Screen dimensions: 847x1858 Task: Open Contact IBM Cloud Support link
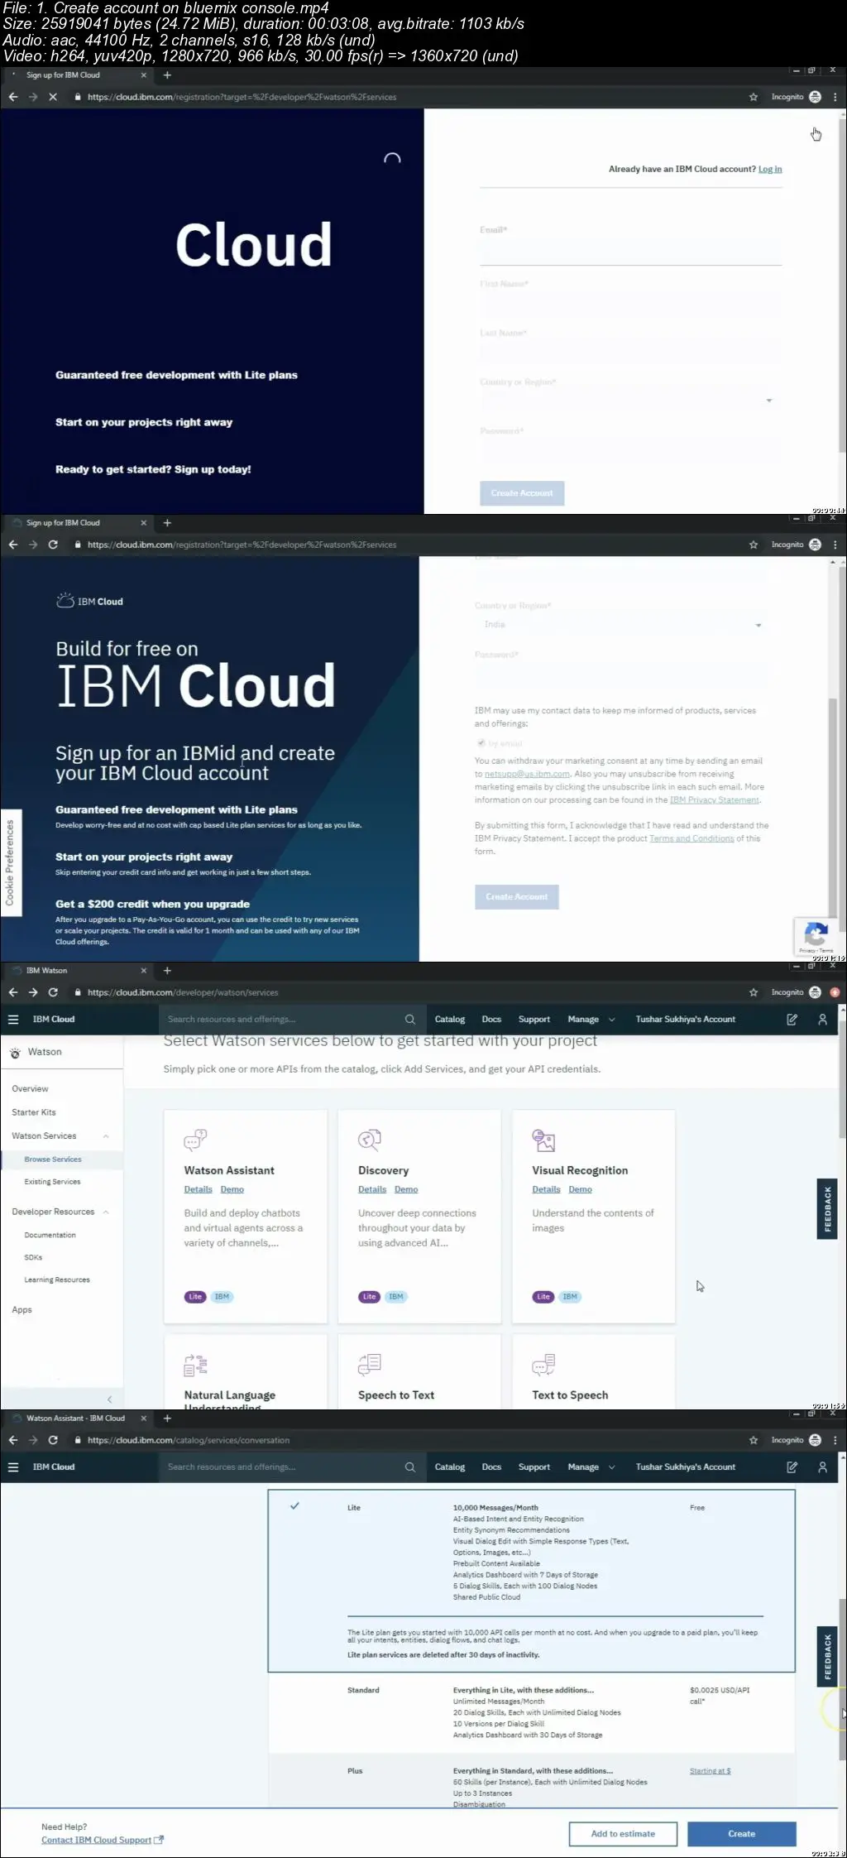point(103,1840)
